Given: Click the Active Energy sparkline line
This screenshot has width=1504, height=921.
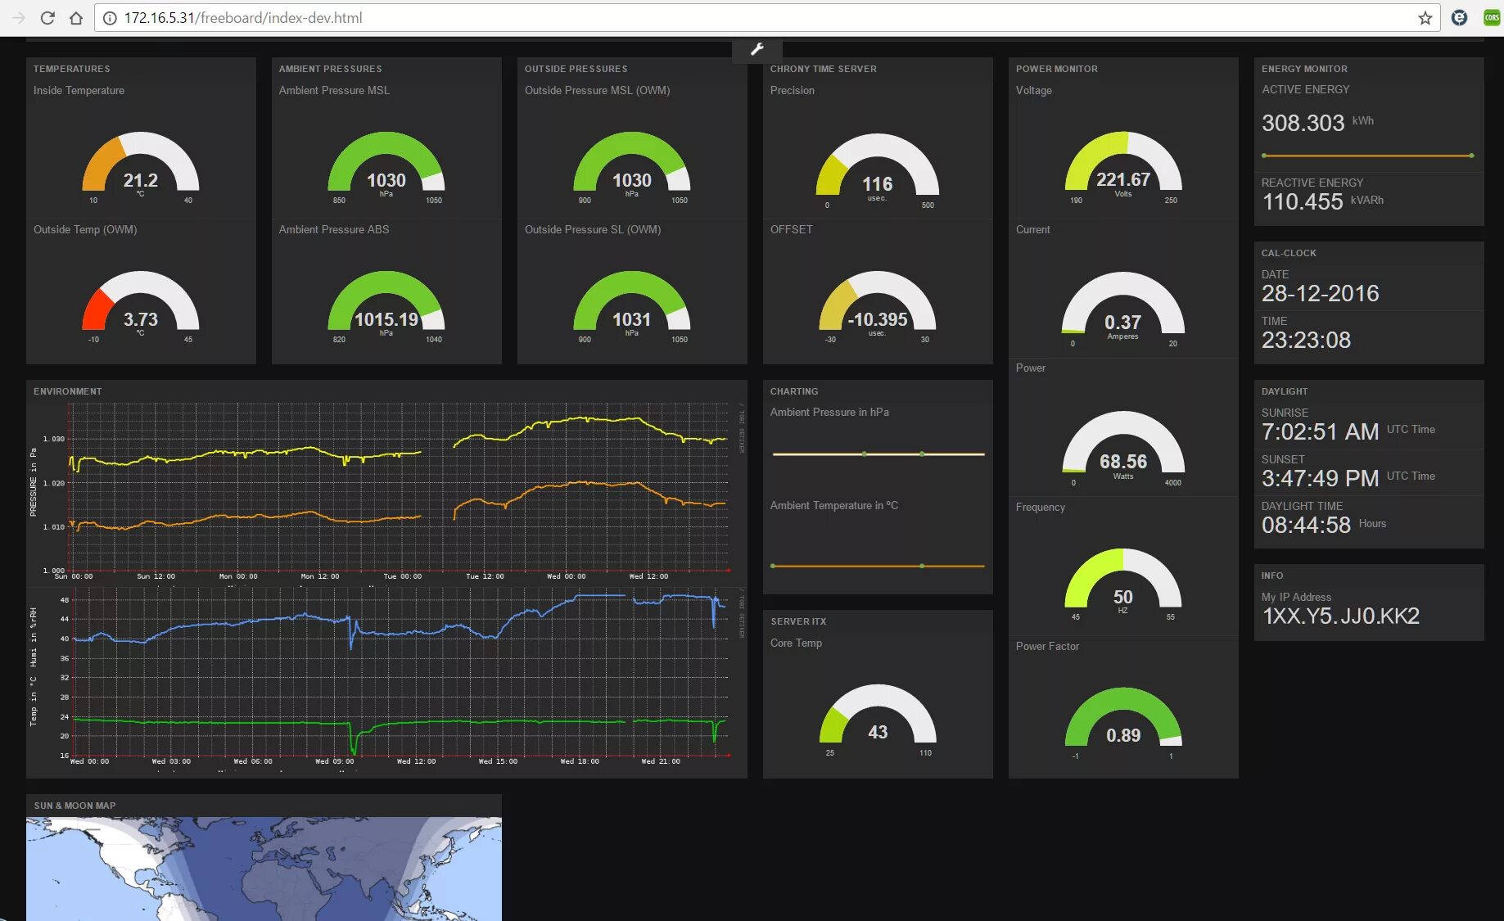Looking at the screenshot, I should (x=1368, y=155).
